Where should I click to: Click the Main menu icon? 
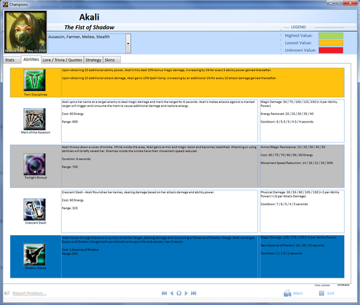coord(288,294)
